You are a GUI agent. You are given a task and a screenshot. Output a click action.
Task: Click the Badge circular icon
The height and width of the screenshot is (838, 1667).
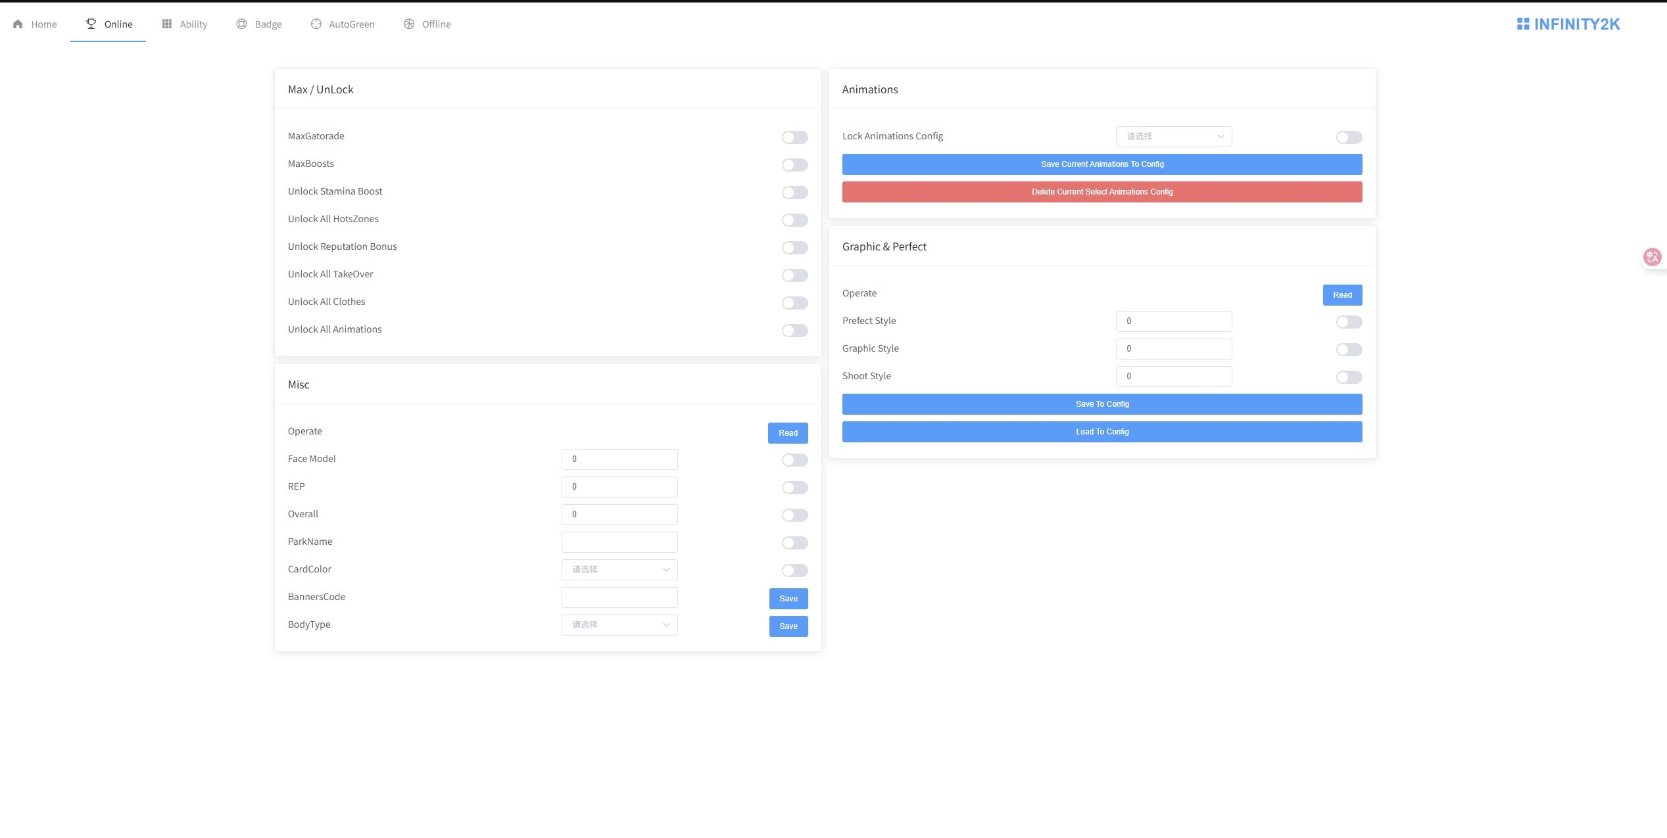(x=241, y=24)
